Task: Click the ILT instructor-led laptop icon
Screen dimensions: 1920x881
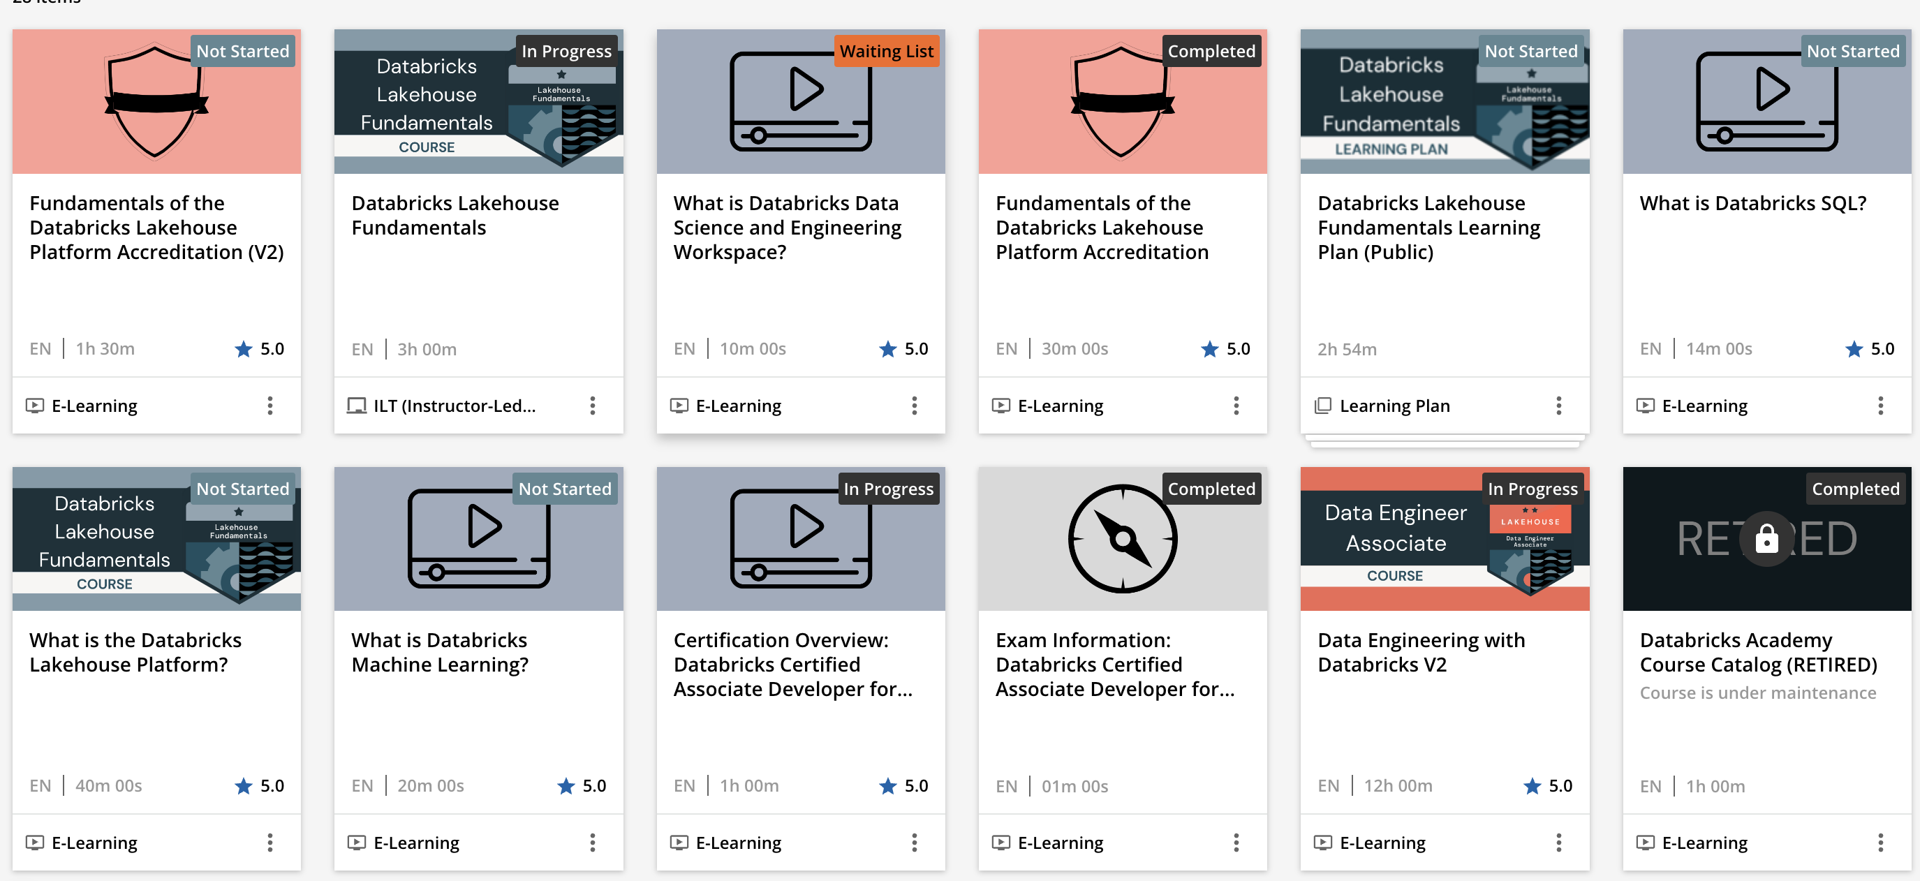Action: pyautogui.click(x=357, y=406)
